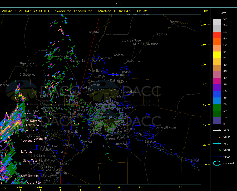The width and height of the screenshot is (237, 191).
Task: Click the Ramblon map label
Action: click(x=95, y=32)
